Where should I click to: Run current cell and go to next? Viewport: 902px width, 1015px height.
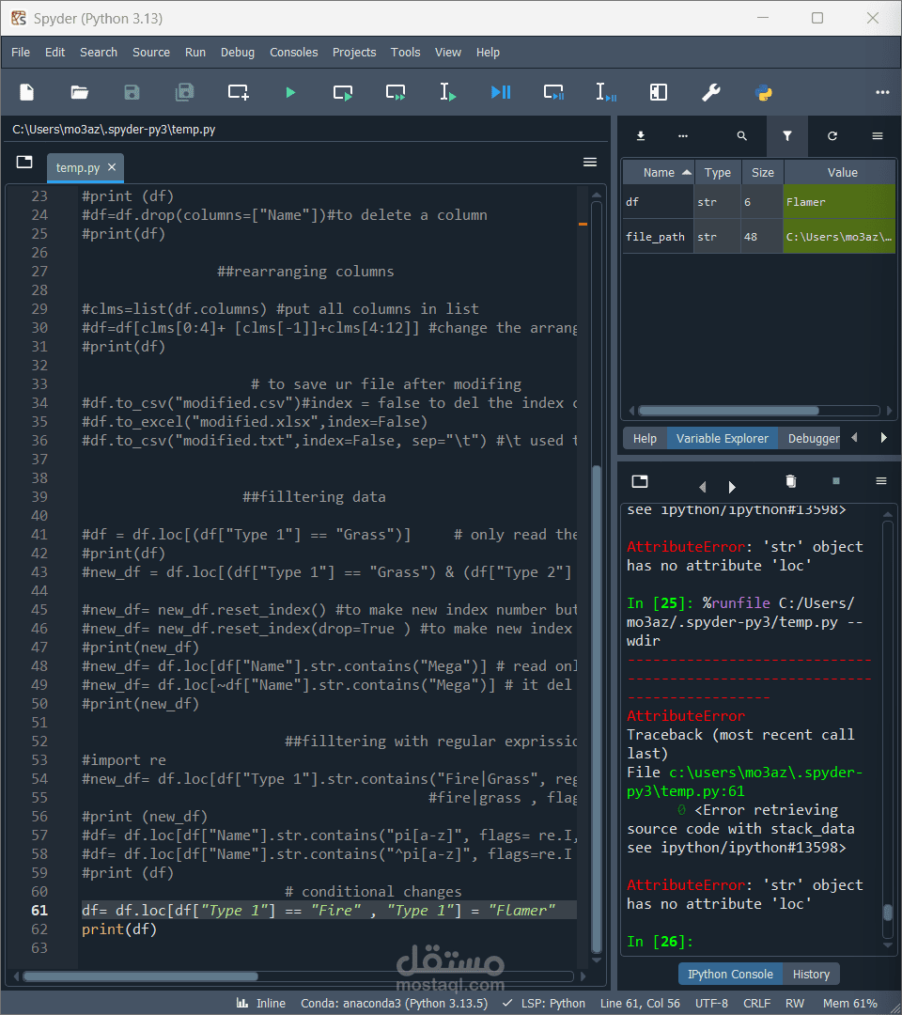coord(396,92)
